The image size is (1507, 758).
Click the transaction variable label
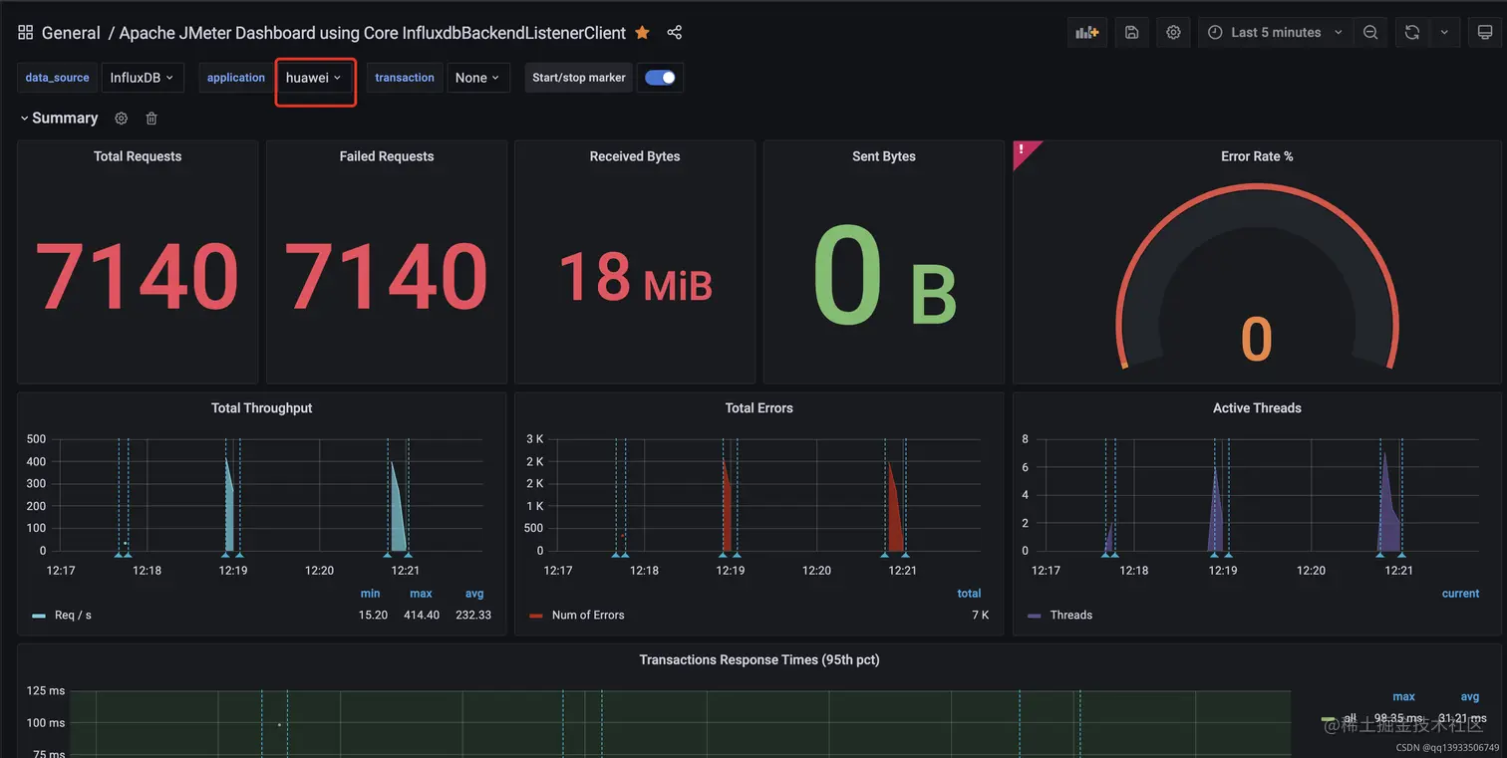(x=405, y=78)
